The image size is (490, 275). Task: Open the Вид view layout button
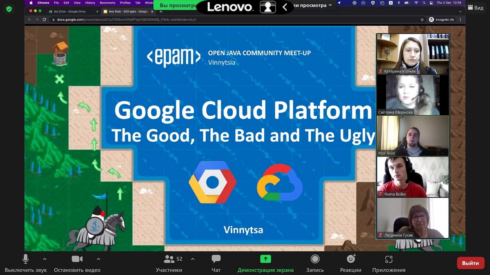(x=476, y=8)
